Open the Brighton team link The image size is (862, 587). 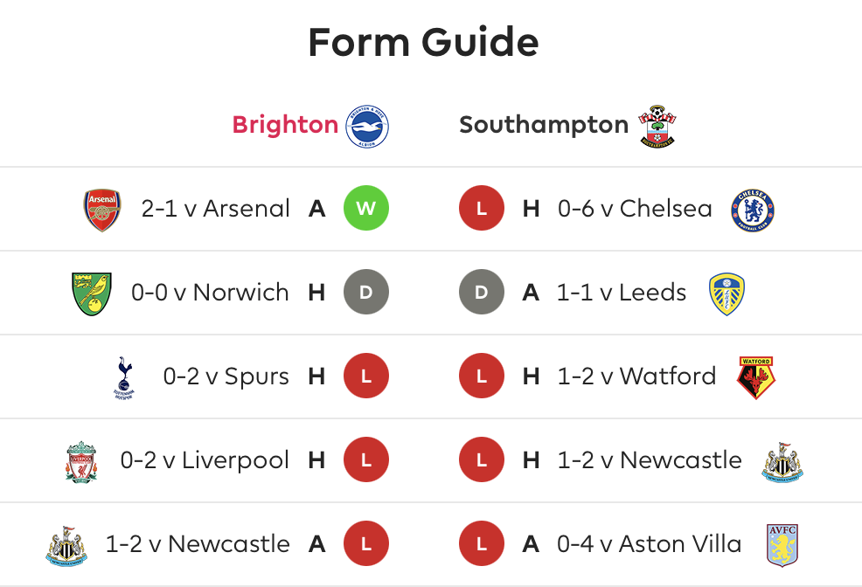pyautogui.click(x=285, y=125)
